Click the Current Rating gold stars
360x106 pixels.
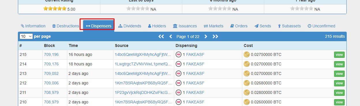[55, 9]
